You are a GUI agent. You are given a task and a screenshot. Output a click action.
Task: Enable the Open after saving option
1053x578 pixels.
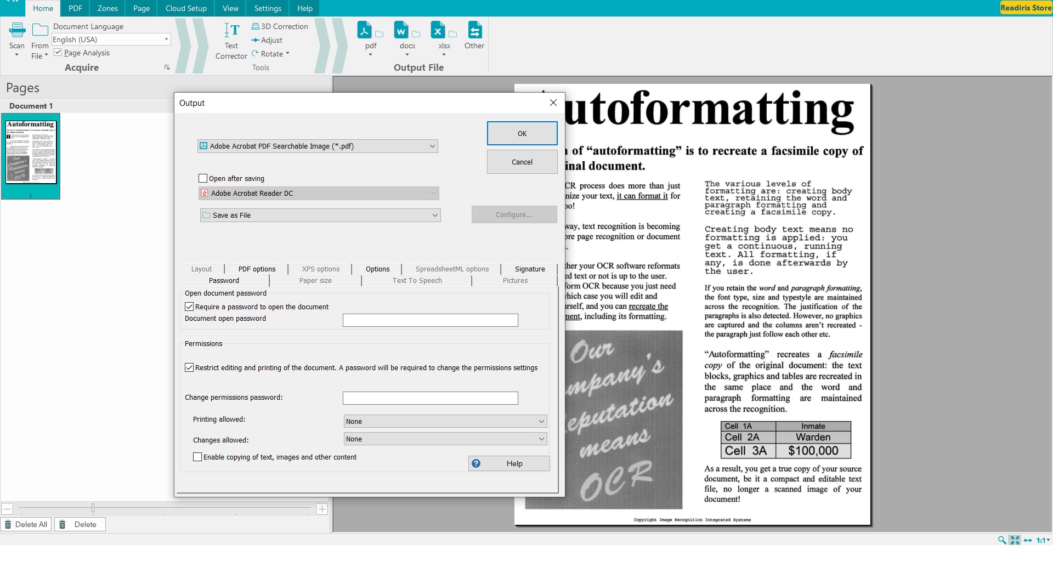202,178
